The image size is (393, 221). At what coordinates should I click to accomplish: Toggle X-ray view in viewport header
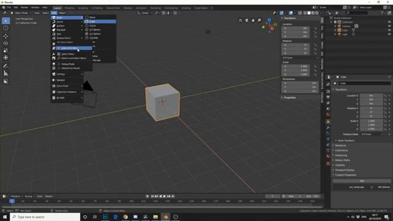[300, 13]
